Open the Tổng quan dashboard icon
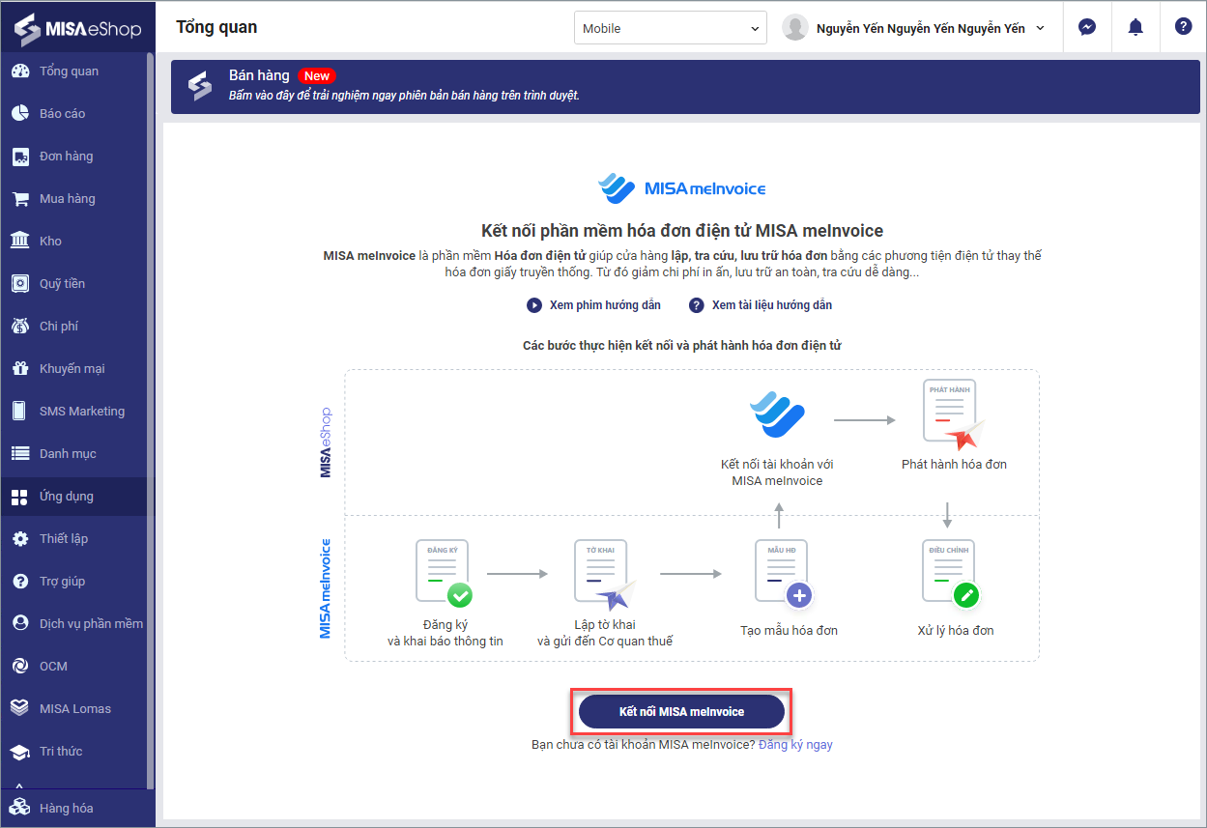 pyautogui.click(x=19, y=71)
